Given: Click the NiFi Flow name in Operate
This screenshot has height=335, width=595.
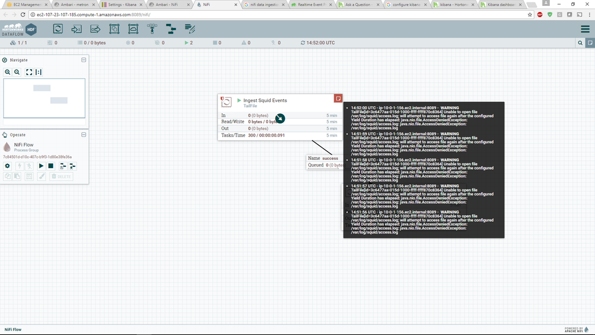Looking at the screenshot, I should (x=24, y=145).
